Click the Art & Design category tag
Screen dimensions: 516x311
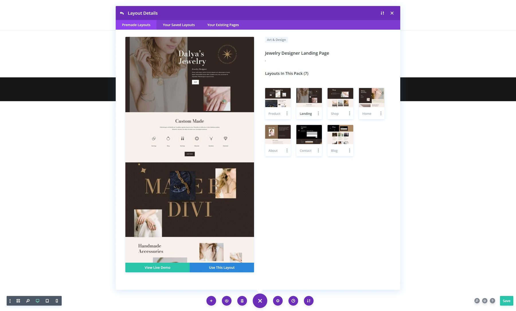[x=276, y=40]
